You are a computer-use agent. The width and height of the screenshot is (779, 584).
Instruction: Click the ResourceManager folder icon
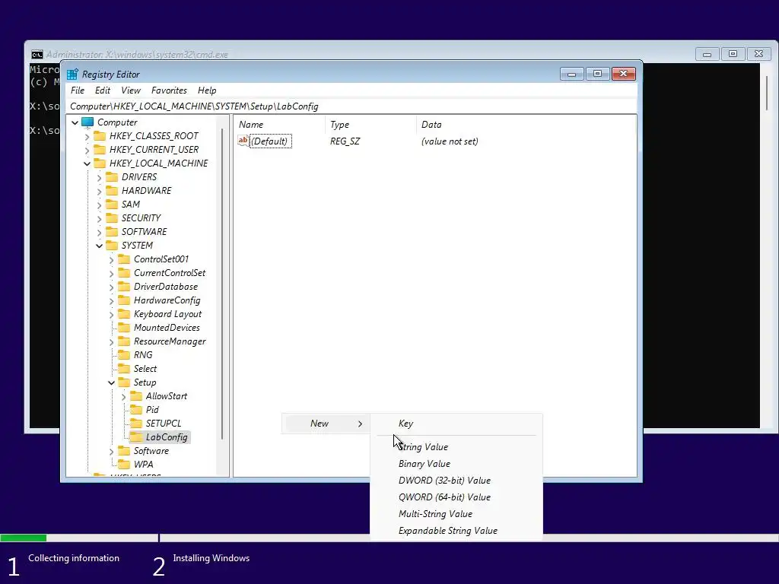click(x=124, y=341)
